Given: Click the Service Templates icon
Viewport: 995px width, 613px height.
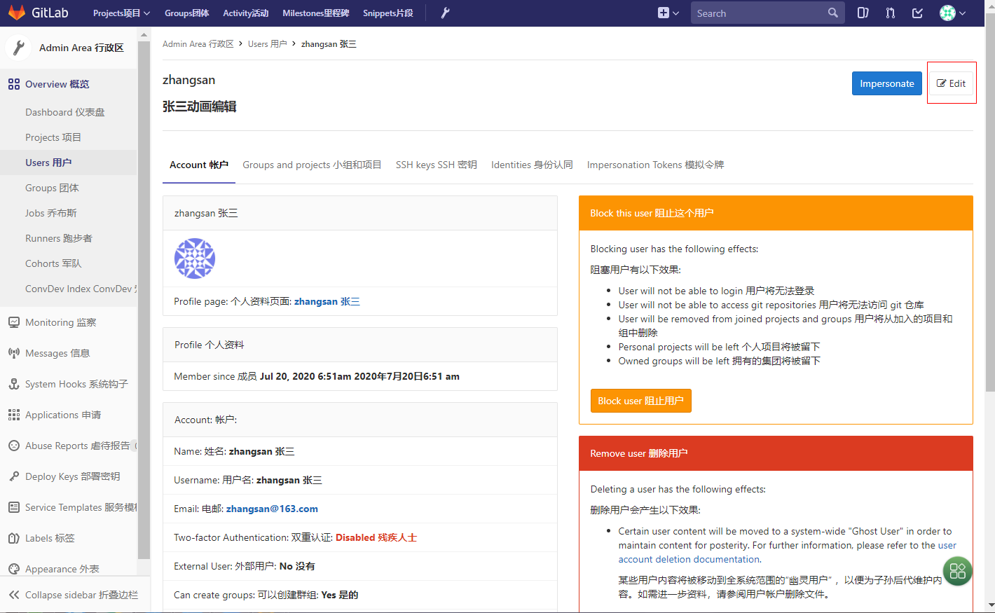Looking at the screenshot, I should click(x=14, y=507).
